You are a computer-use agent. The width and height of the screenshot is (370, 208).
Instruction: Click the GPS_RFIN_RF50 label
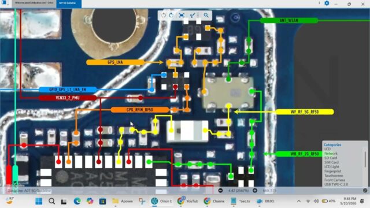[x=140, y=110]
